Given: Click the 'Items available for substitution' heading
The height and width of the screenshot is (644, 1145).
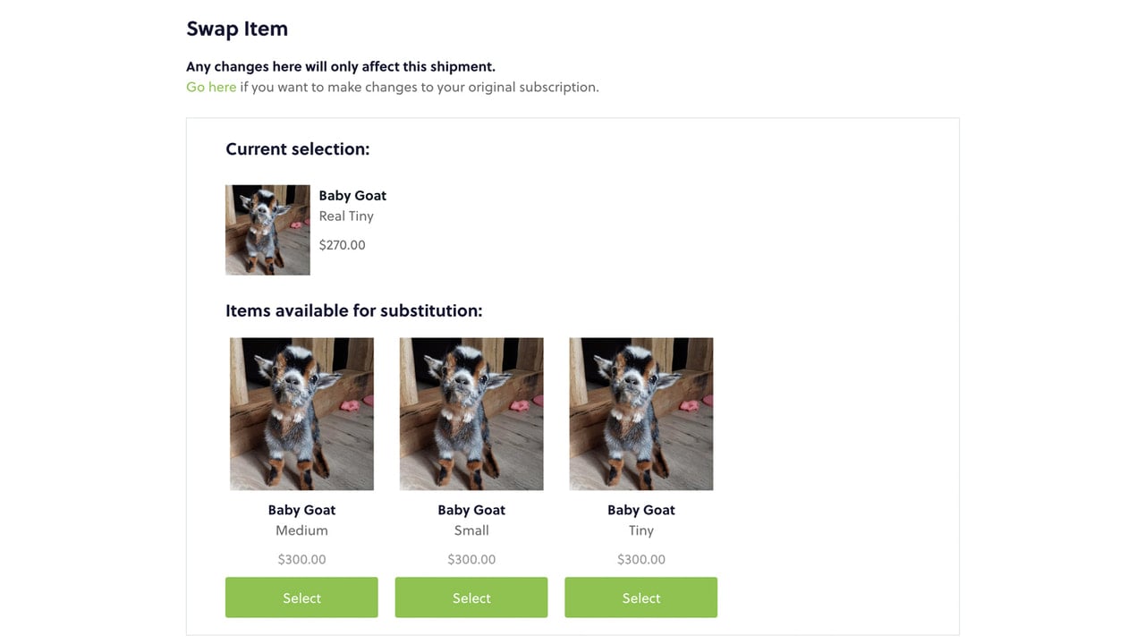Looking at the screenshot, I should click(353, 310).
